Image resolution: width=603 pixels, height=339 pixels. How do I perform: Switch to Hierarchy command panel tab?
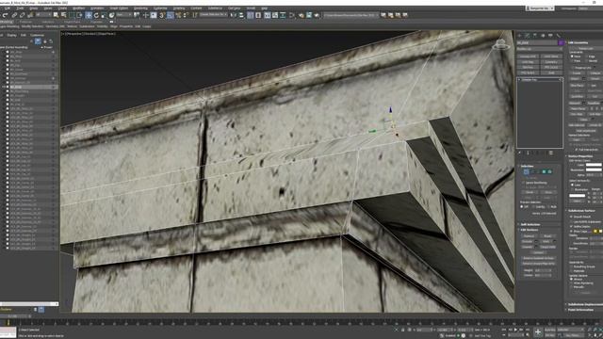point(535,36)
